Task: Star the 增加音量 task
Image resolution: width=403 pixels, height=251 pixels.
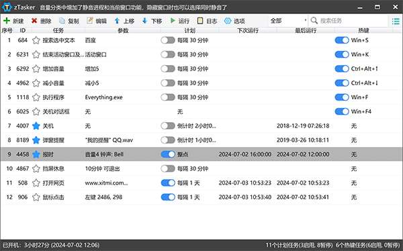Action: 36,69
